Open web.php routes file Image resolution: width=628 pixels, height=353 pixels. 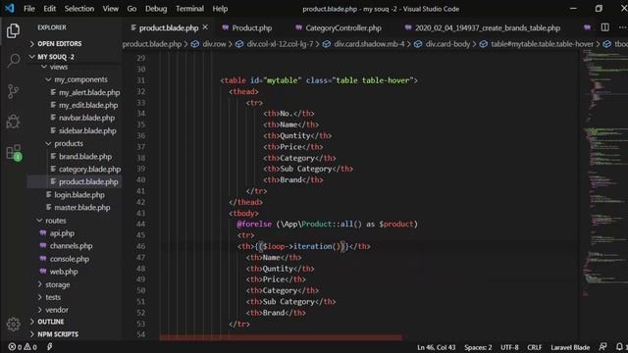tap(64, 272)
